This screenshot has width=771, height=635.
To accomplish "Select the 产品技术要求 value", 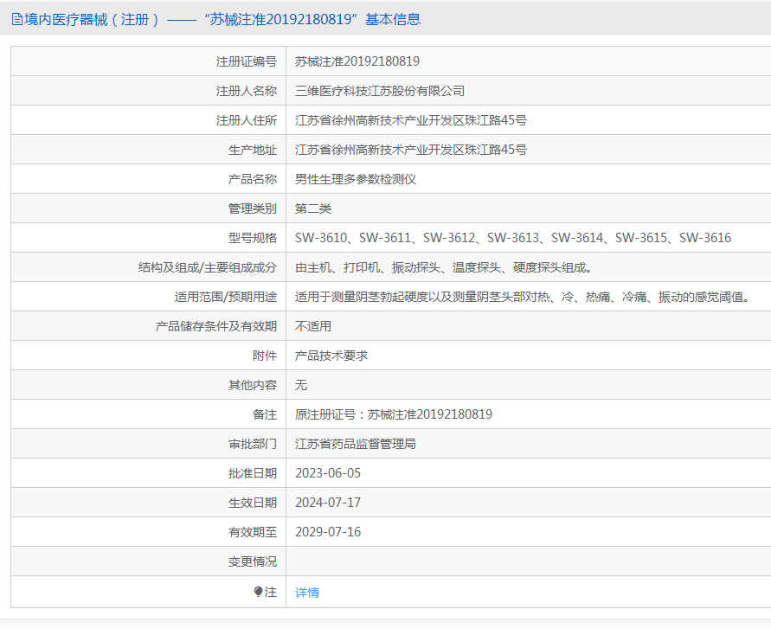I will click(331, 356).
